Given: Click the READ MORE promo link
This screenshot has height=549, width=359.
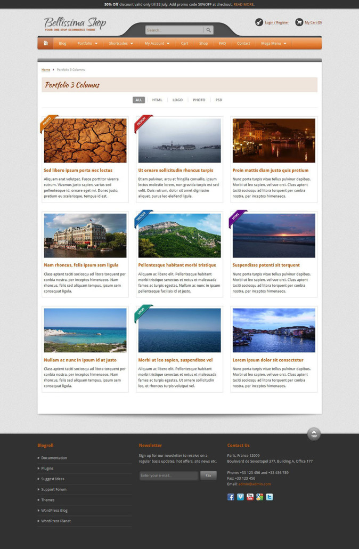Looking at the screenshot, I should (x=244, y=5).
